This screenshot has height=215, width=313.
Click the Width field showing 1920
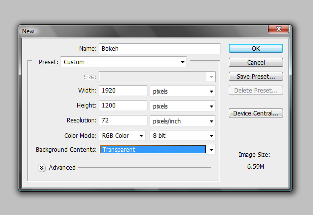pyautogui.click(x=123, y=91)
